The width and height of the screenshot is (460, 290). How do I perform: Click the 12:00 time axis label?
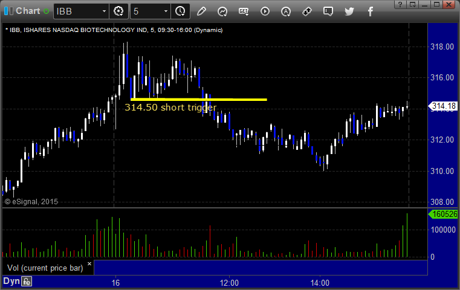pyautogui.click(x=229, y=283)
